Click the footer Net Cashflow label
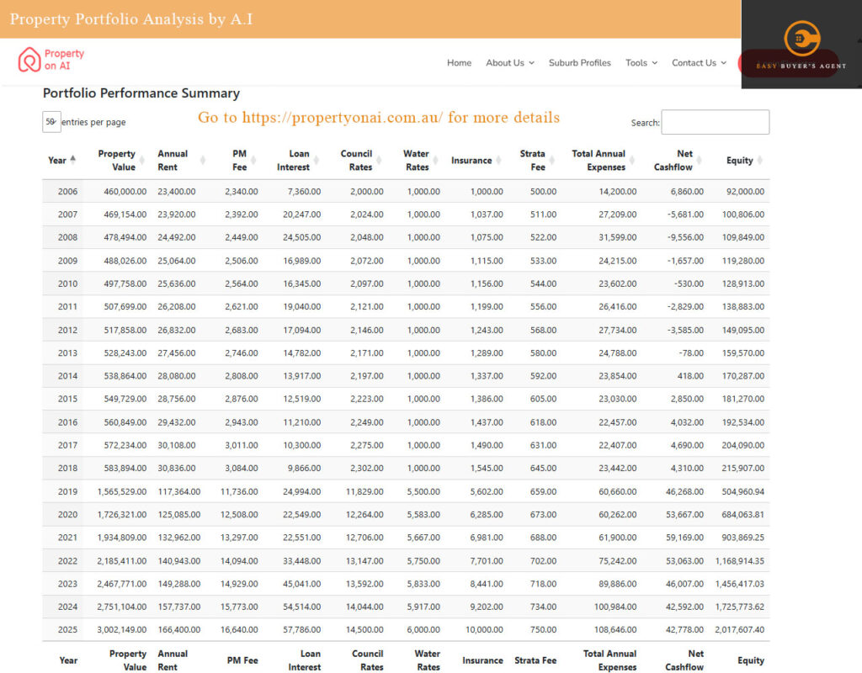This screenshot has width=862, height=673. [x=684, y=660]
